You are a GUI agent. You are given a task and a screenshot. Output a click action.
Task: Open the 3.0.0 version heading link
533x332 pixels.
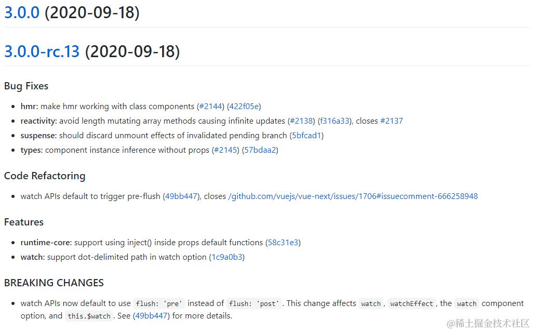[22, 12]
